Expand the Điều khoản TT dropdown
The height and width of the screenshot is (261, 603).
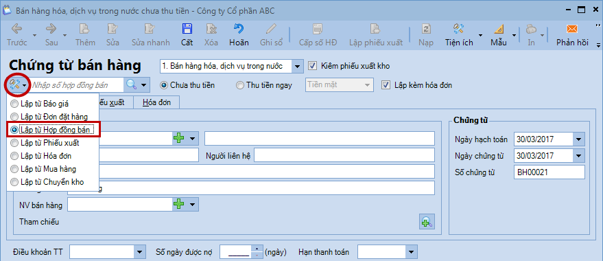[x=140, y=252]
